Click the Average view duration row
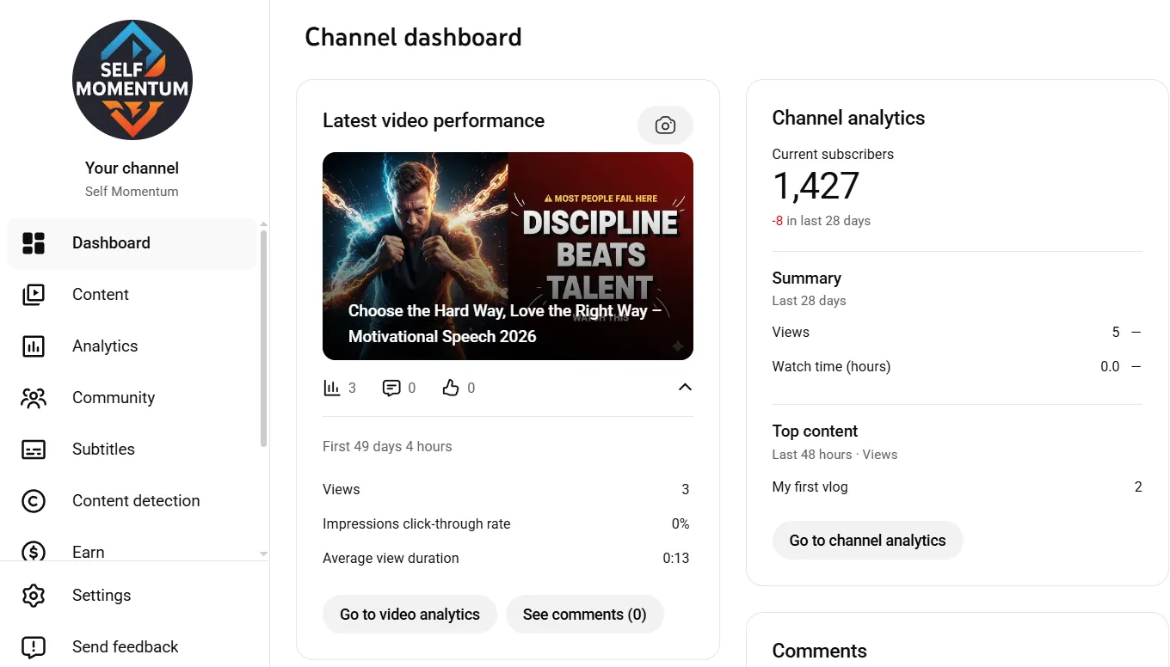This screenshot has height=667, width=1170. tap(506, 559)
